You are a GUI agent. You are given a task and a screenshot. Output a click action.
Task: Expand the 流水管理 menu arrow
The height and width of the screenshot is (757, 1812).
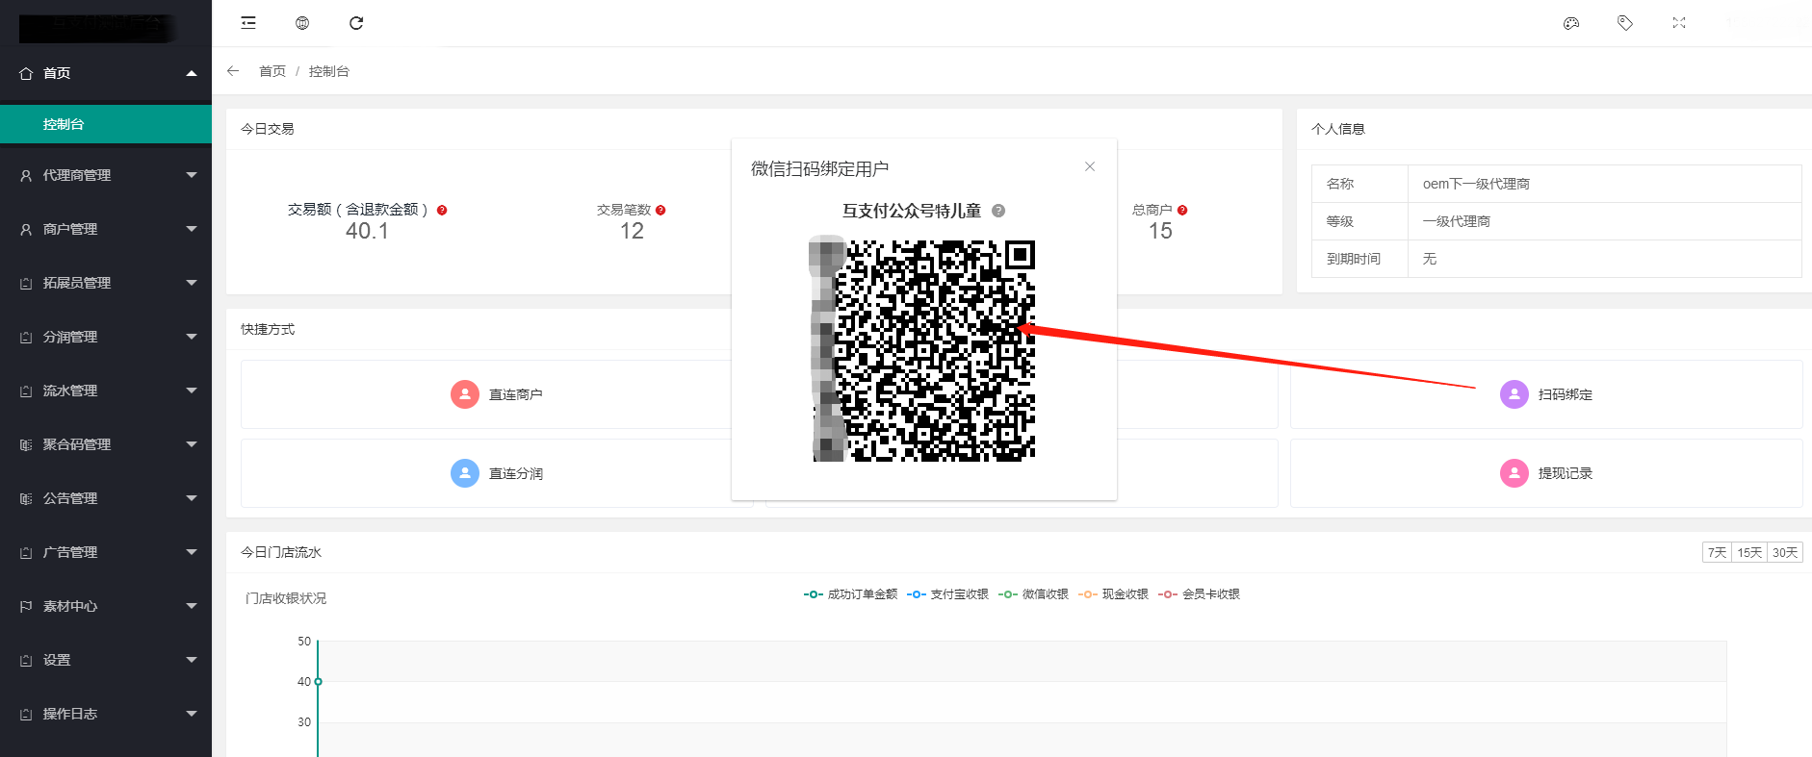192,391
